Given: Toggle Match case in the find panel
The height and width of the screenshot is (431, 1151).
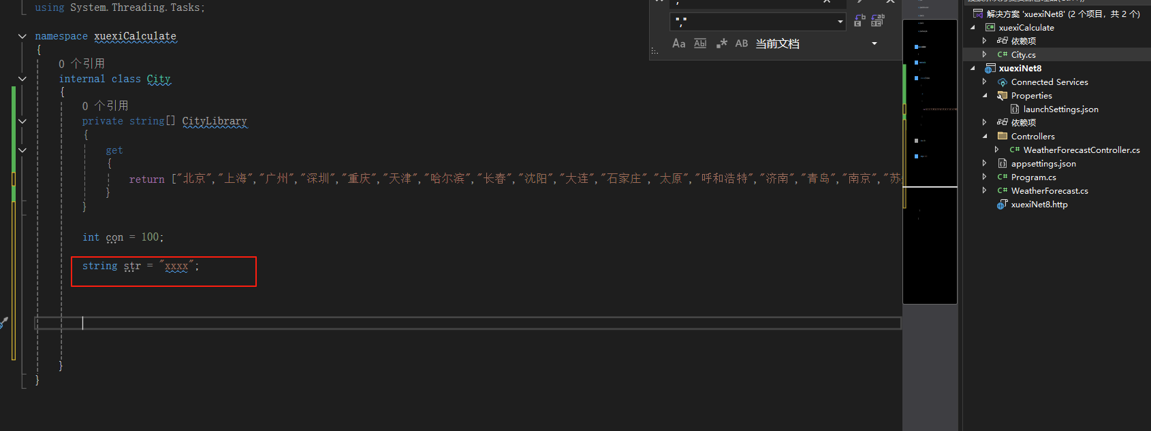Looking at the screenshot, I should click(678, 44).
